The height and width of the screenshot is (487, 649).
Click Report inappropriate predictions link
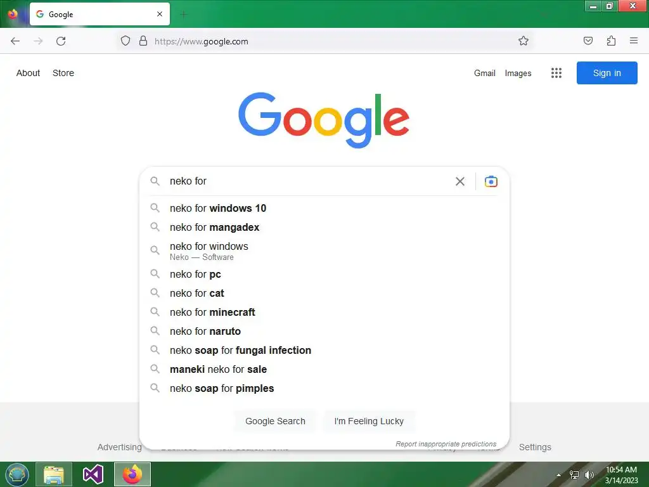tap(446, 444)
